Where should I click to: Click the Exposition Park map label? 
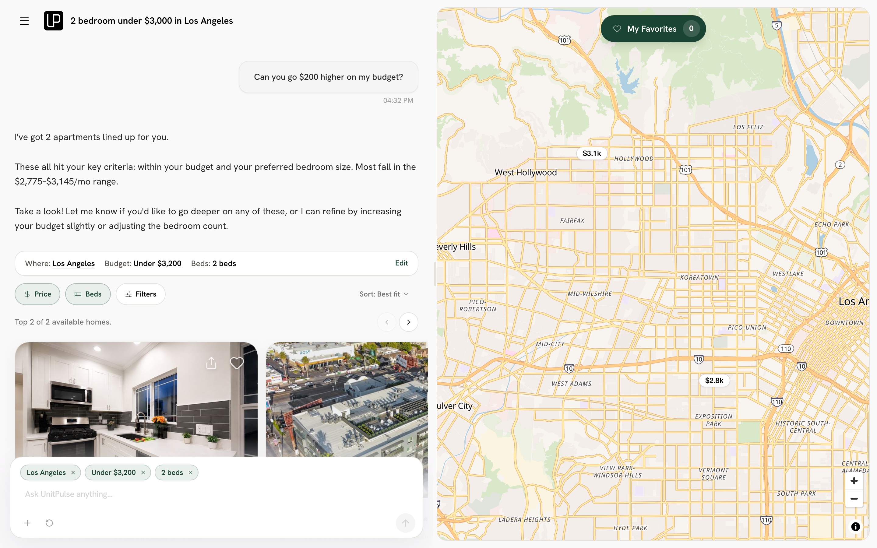(713, 420)
